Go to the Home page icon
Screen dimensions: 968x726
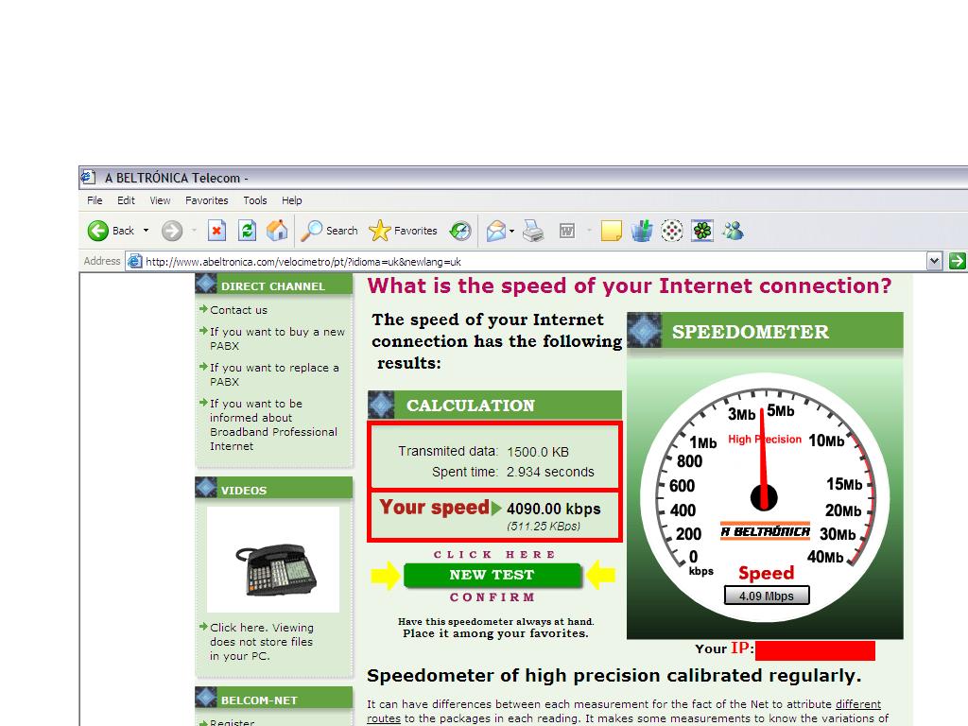[277, 231]
